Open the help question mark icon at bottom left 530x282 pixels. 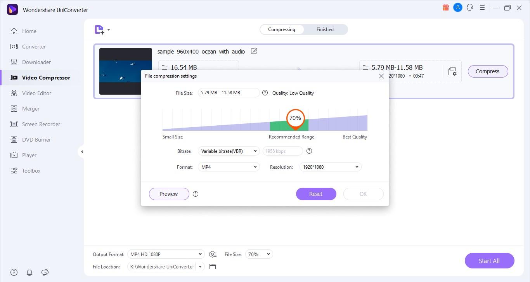coord(14,272)
